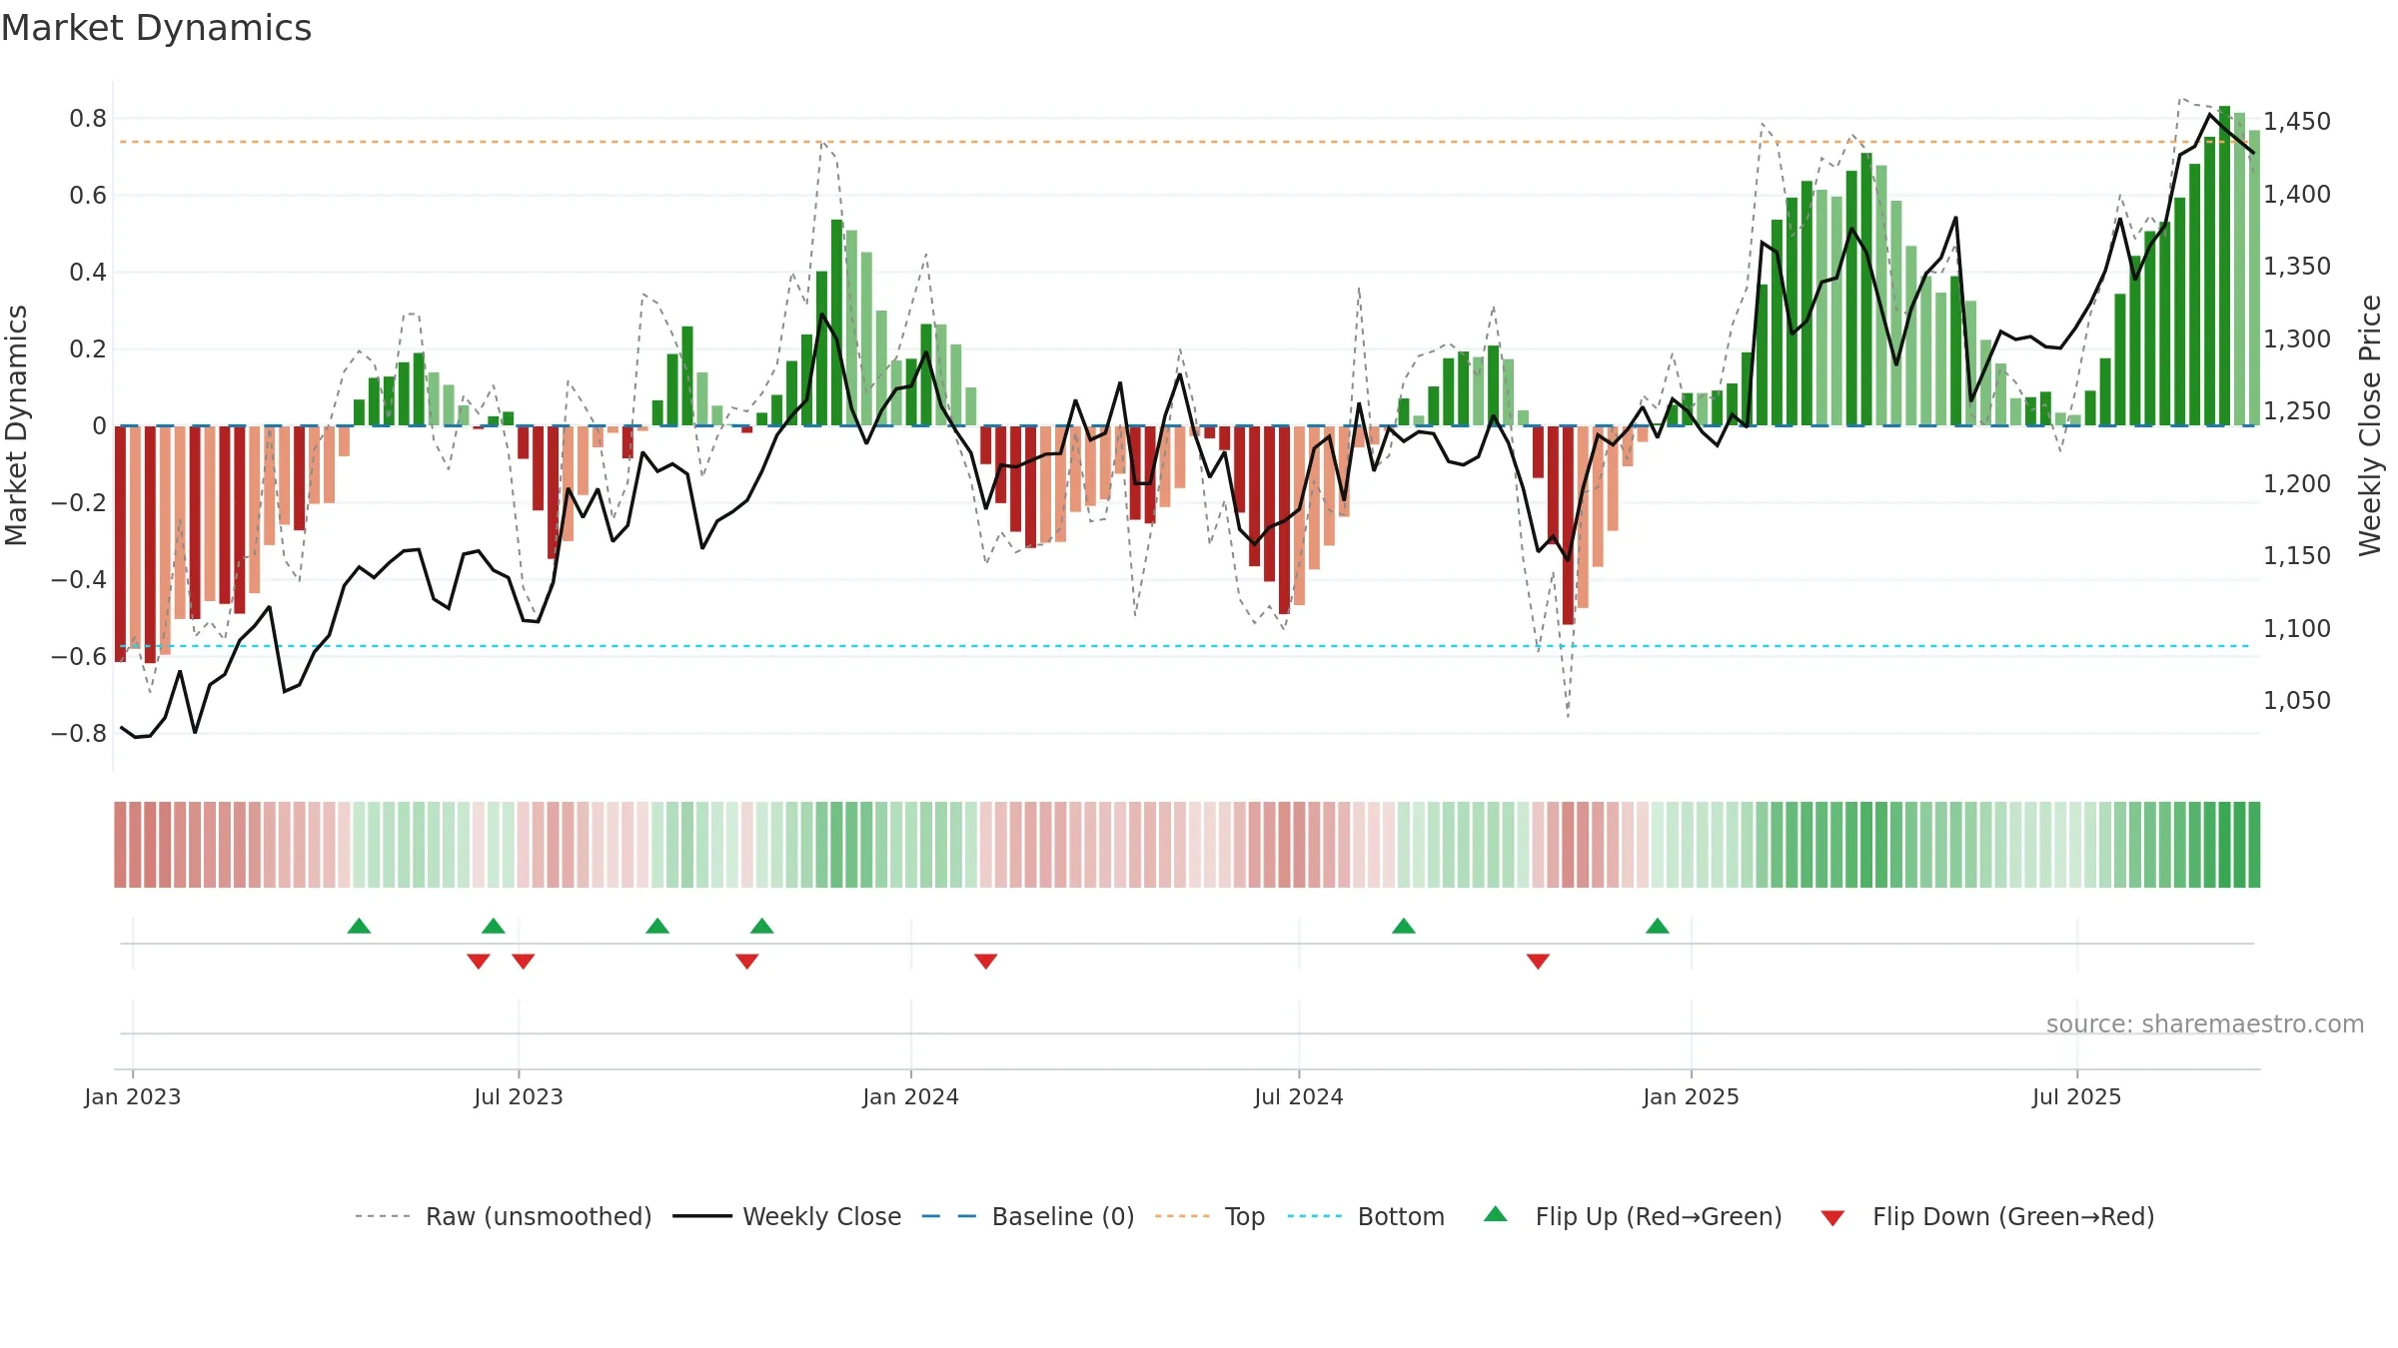2398x1348 pixels.
Task: Click the Jul 2024 x-axis label
Action: pyautogui.click(x=1299, y=1096)
